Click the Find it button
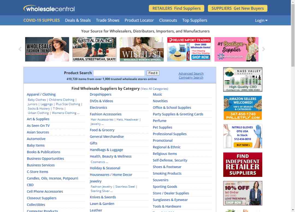295x212 pixels. pyautogui.click(x=153, y=73)
